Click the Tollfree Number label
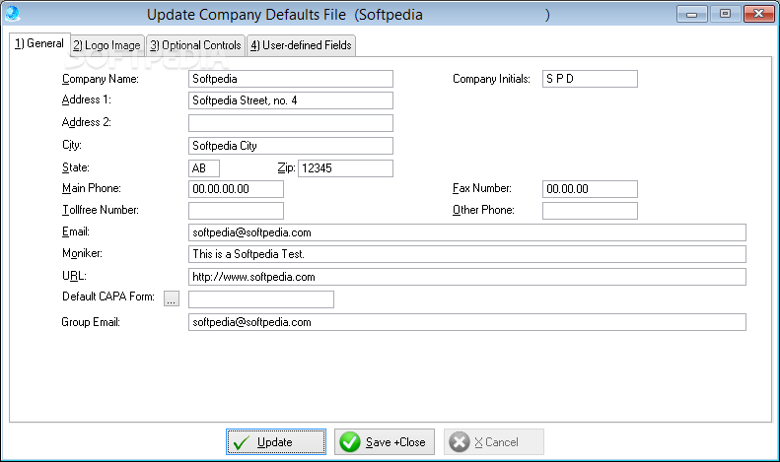 [100, 210]
